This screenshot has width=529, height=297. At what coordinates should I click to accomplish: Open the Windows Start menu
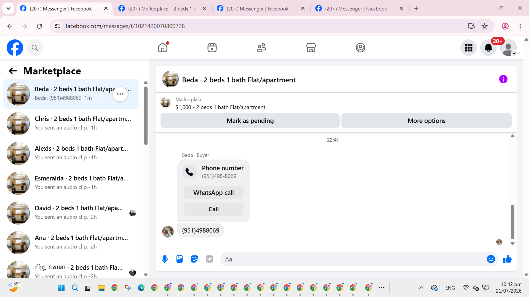click(61, 288)
